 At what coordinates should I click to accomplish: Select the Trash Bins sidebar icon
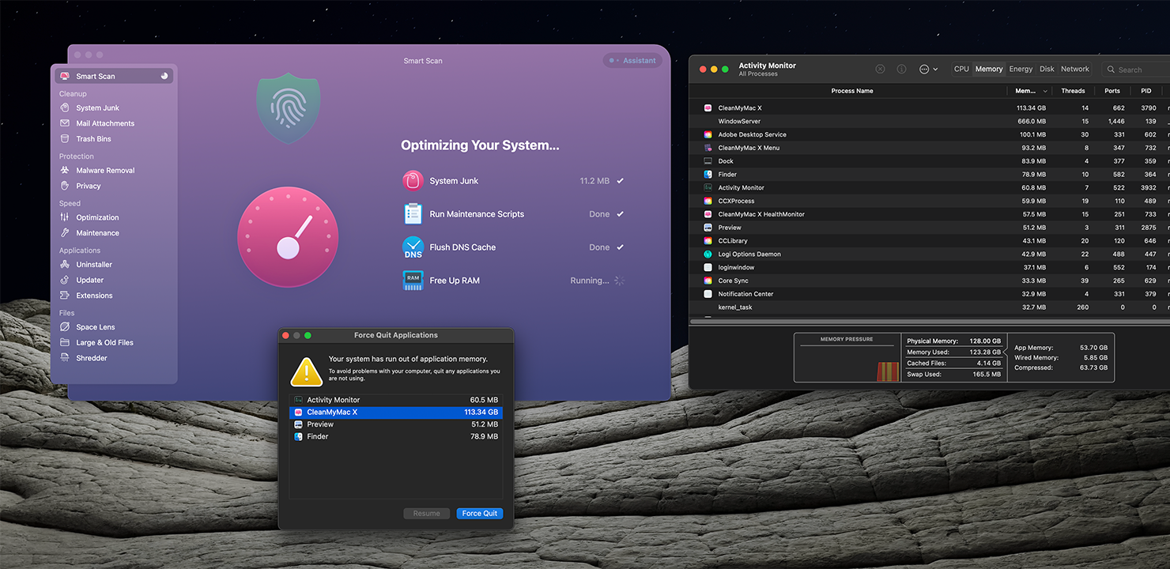(x=65, y=139)
